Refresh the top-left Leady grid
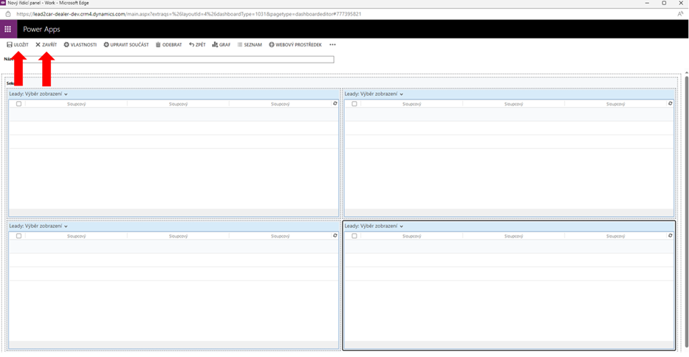The height and width of the screenshot is (357, 689). coord(335,104)
